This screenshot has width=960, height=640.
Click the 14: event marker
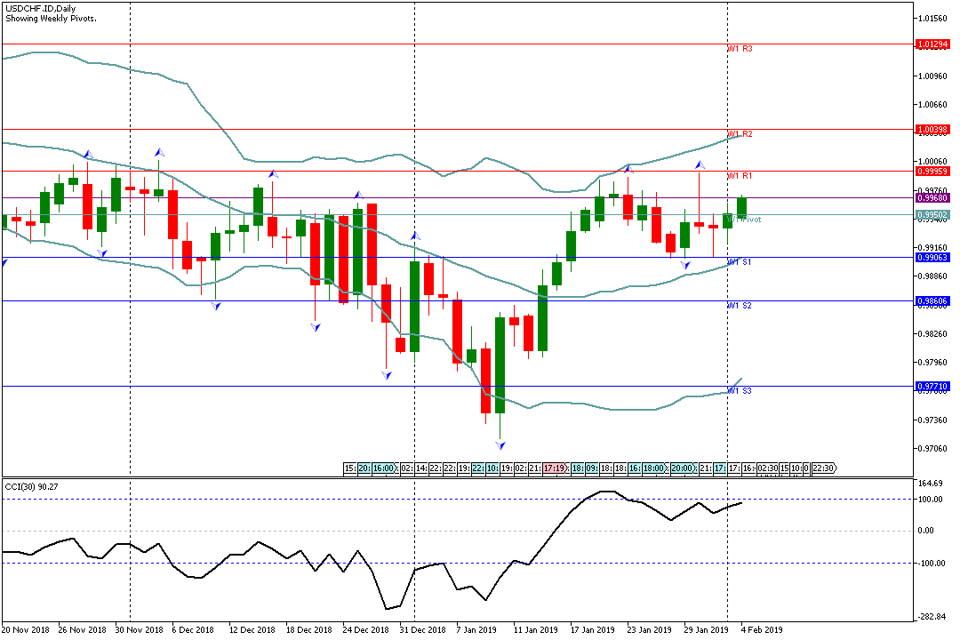coord(421,468)
